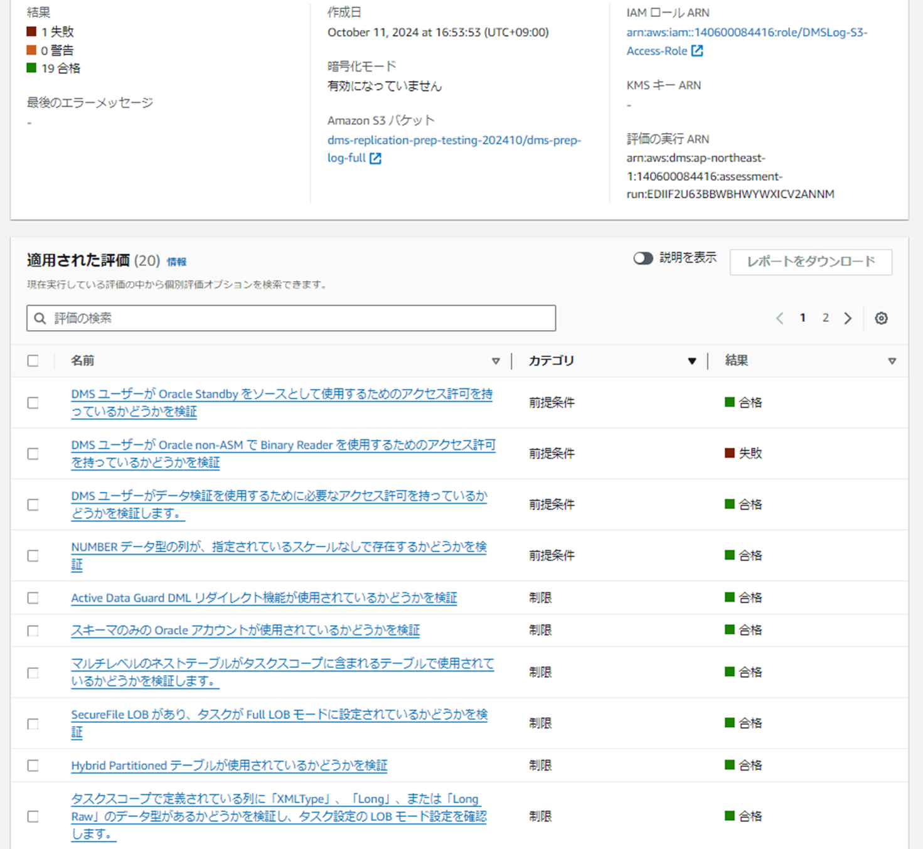Screen dimensions: 923x849
Task: Open the Active Data Guard DML redirect link
Action: 264,598
